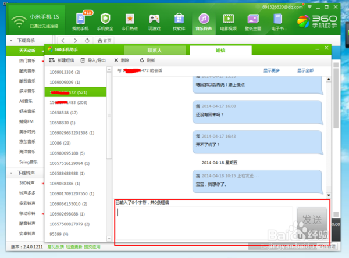
Task: Open conversation 95599 (4)
Action: pyautogui.click(x=76, y=234)
